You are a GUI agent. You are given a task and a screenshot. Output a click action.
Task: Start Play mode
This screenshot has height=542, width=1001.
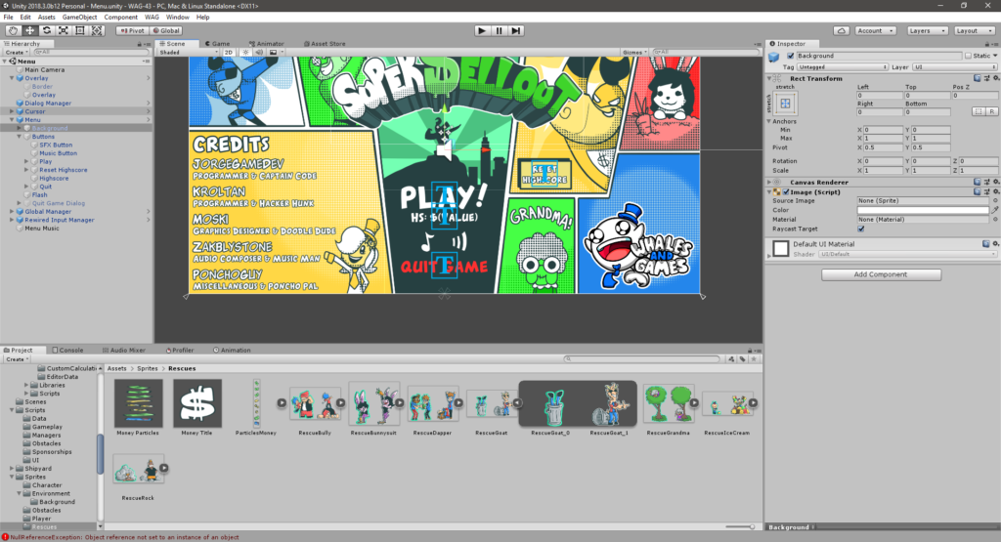point(483,30)
